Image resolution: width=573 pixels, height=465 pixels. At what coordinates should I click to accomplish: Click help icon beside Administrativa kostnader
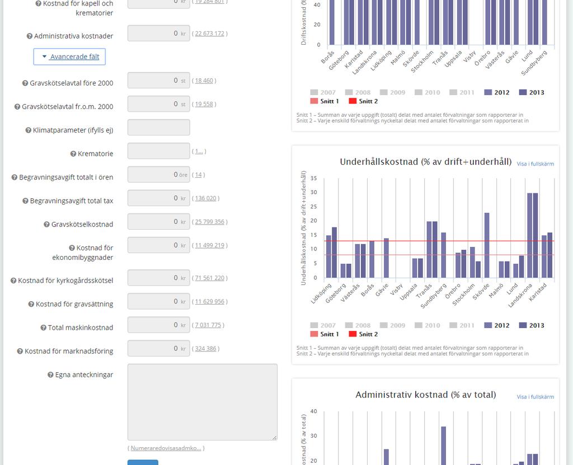(x=30, y=36)
